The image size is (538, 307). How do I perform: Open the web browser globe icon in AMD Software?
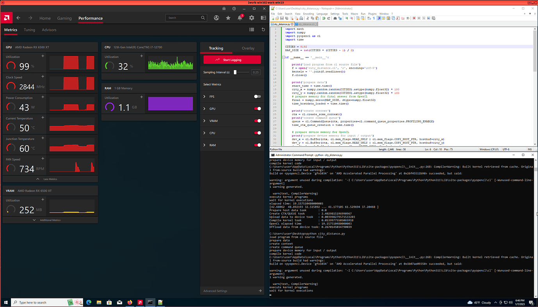click(216, 18)
